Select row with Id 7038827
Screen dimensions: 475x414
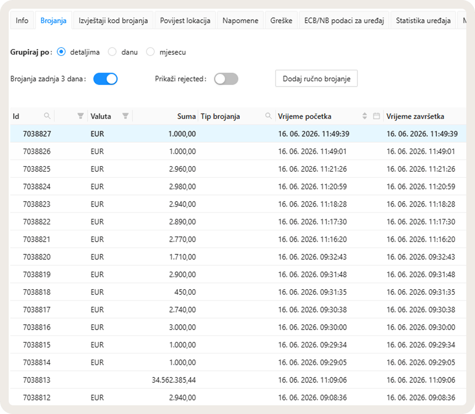(x=238, y=133)
